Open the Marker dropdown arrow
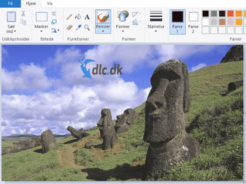This screenshot has width=246, height=184. pos(42,31)
